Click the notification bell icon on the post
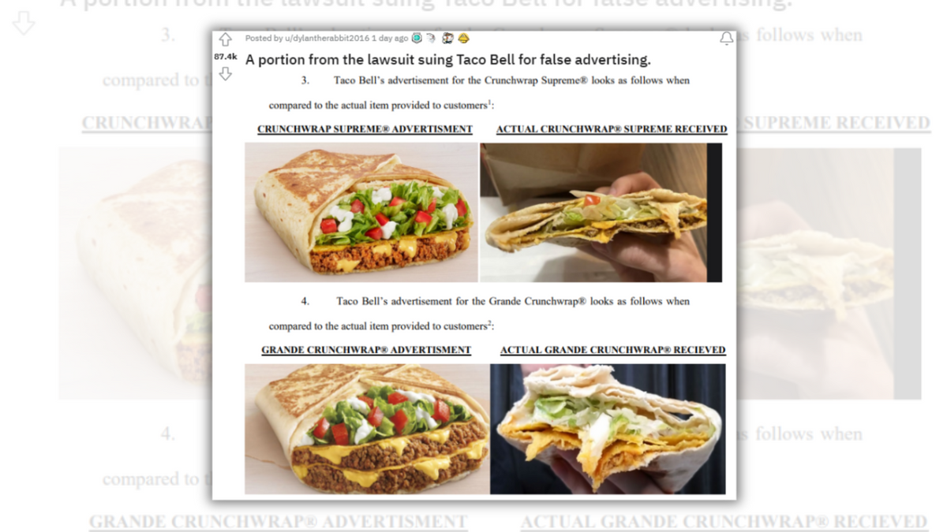947x532 pixels. (726, 39)
